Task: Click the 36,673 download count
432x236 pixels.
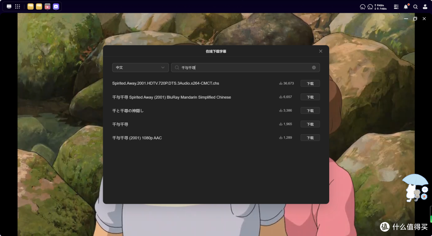Action: (286, 83)
